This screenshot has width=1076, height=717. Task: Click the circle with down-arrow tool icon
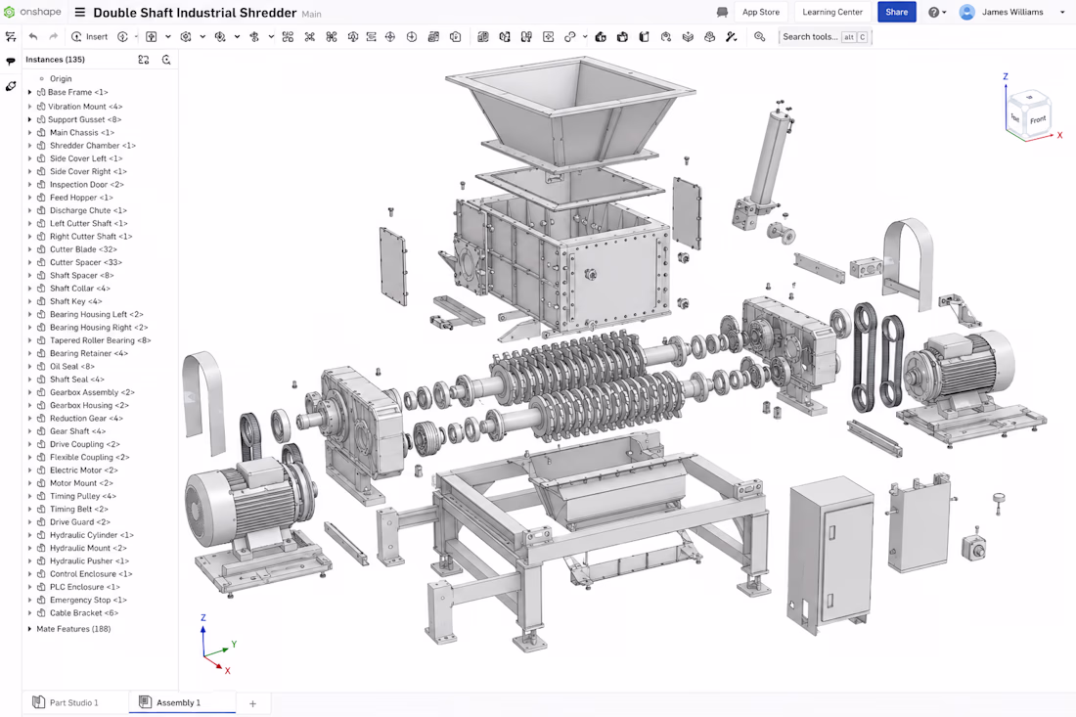point(412,37)
